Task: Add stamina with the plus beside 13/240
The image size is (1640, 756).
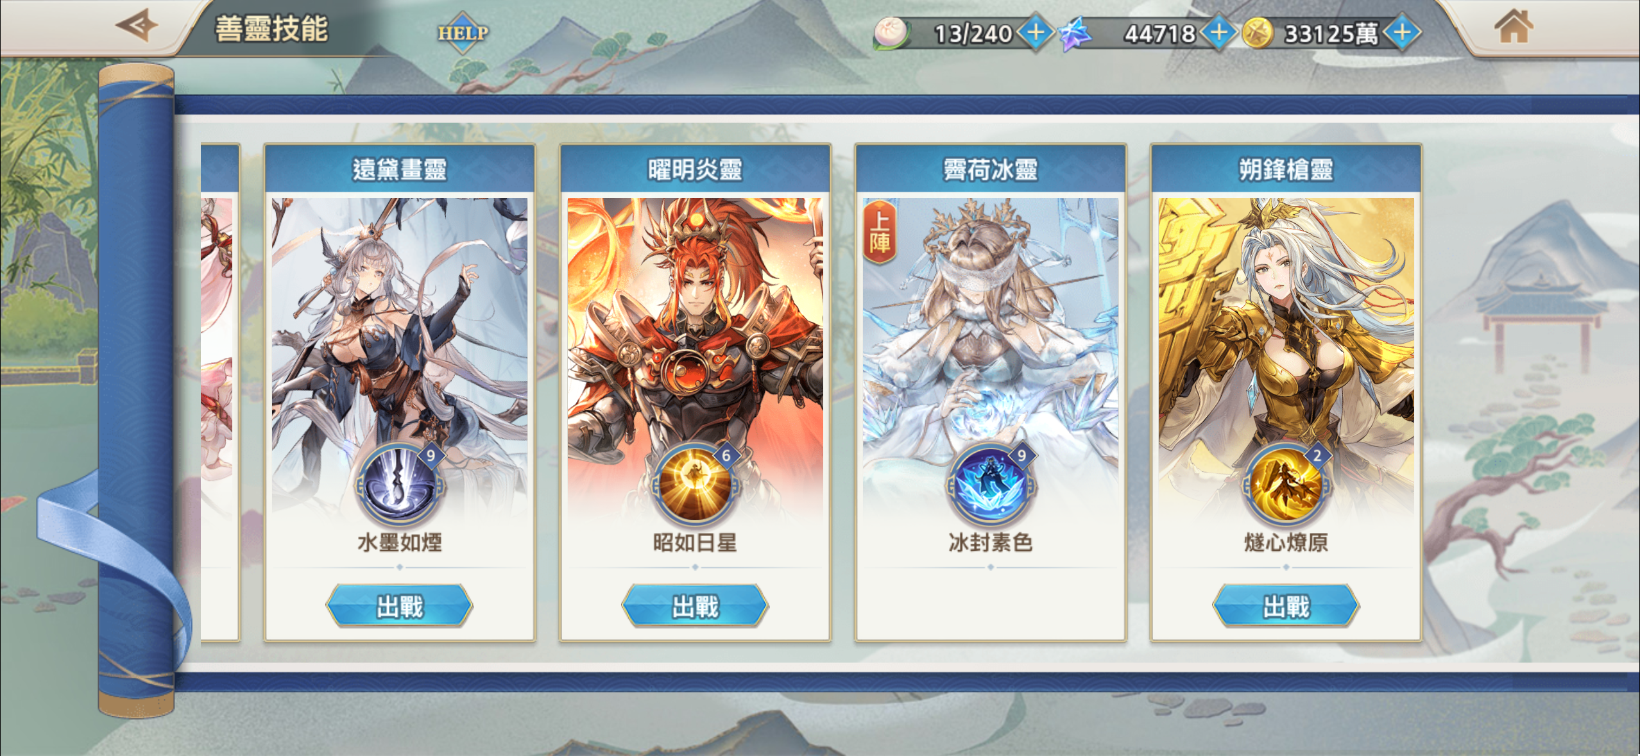Action: coord(1035,32)
